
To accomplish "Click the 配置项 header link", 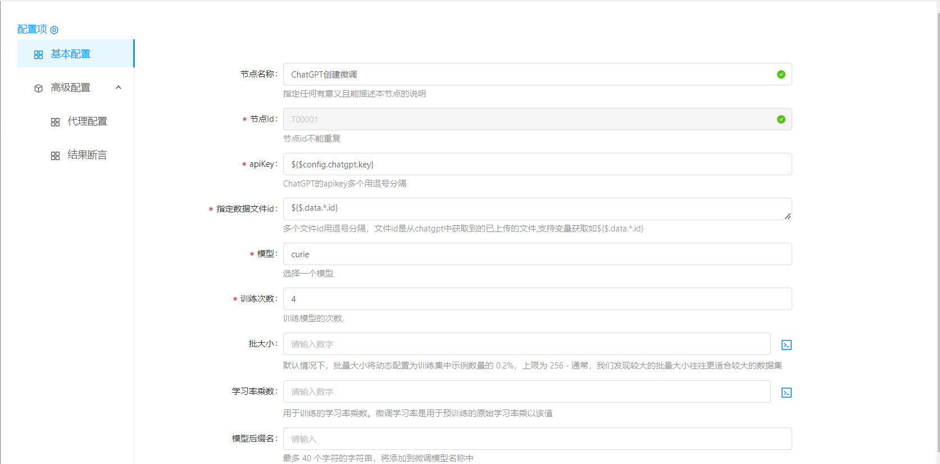I will 32,29.
